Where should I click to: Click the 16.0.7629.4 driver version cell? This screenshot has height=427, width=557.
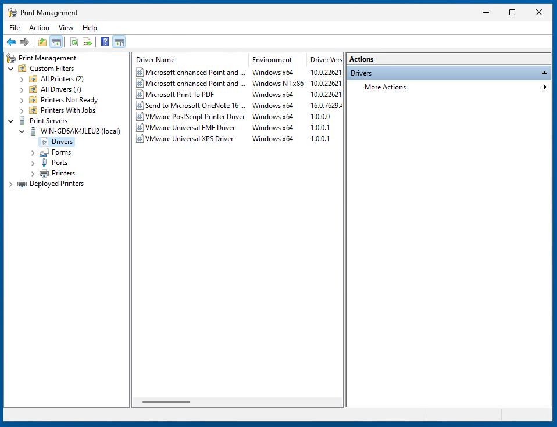[x=326, y=106]
